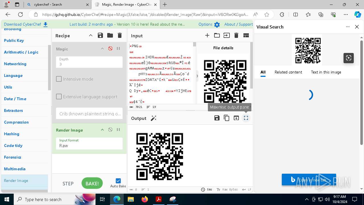Click the Crib known plaintext field
364x205 pixels.
[x=89, y=114]
